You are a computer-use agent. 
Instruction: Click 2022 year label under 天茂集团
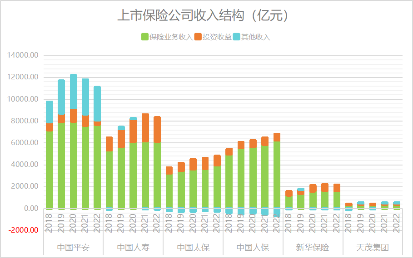pyautogui.click(x=396, y=223)
